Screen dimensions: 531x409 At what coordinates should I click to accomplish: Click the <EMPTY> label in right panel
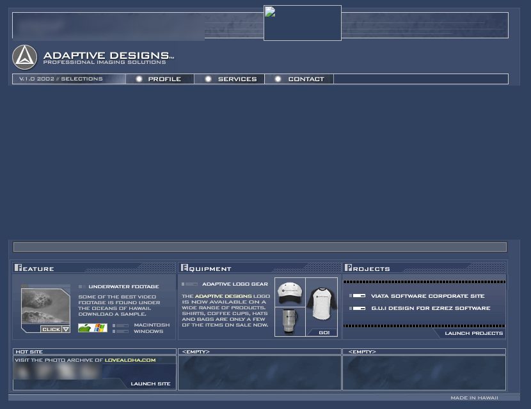click(x=362, y=352)
